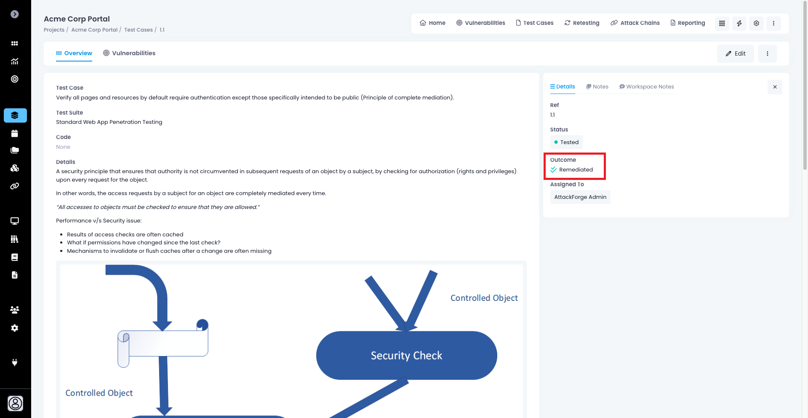
Task: Click the users group icon in sidebar
Action: click(x=15, y=310)
